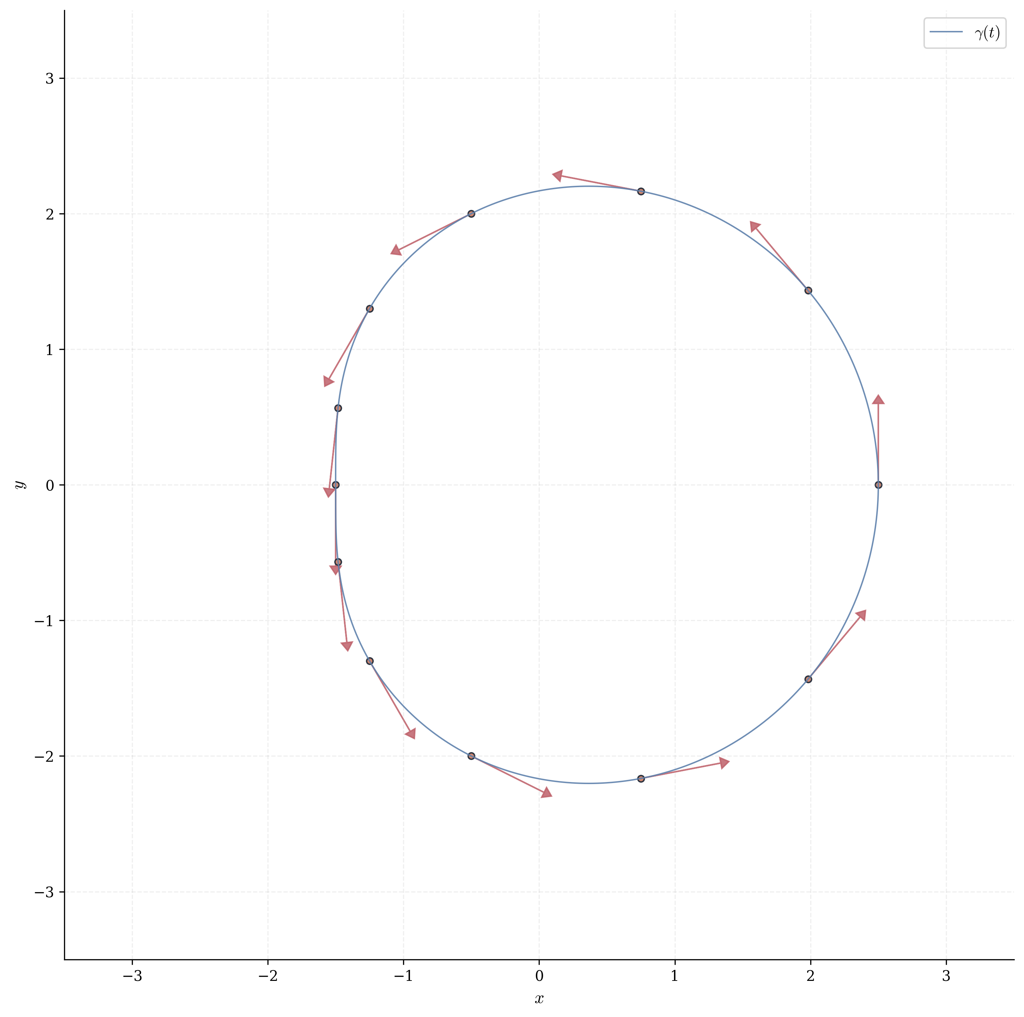This screenshot has height=1017, width=1024.
Task: Click the curve marker at x=-0.5, y=-2
Action: (471, 756)
